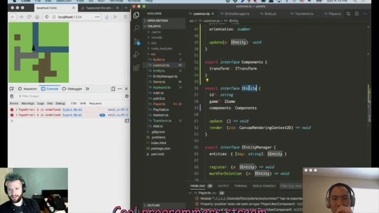Open the browser hamburger menu
379x213 pixels.
[125, 17]
